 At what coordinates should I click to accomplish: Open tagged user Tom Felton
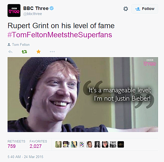[21, 45]
